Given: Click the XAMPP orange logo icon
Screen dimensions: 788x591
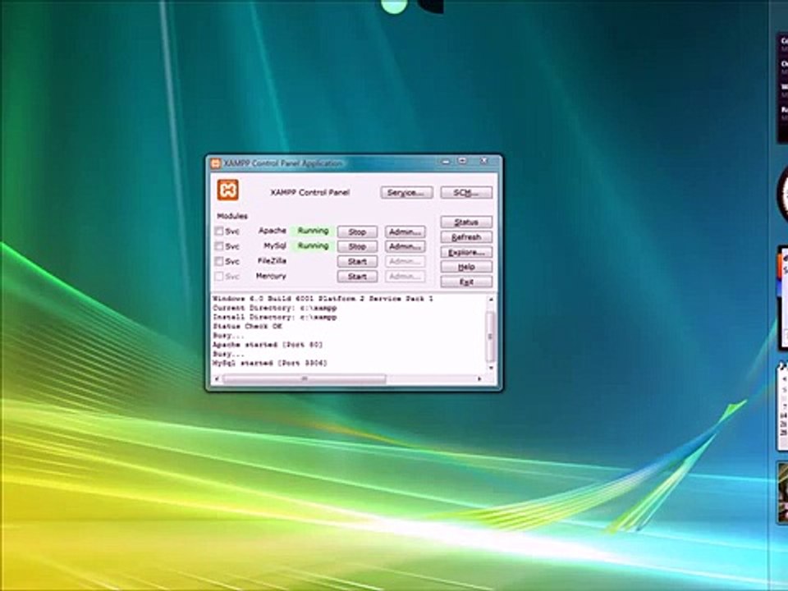Looking at the screenshot, I should point(227,190).
